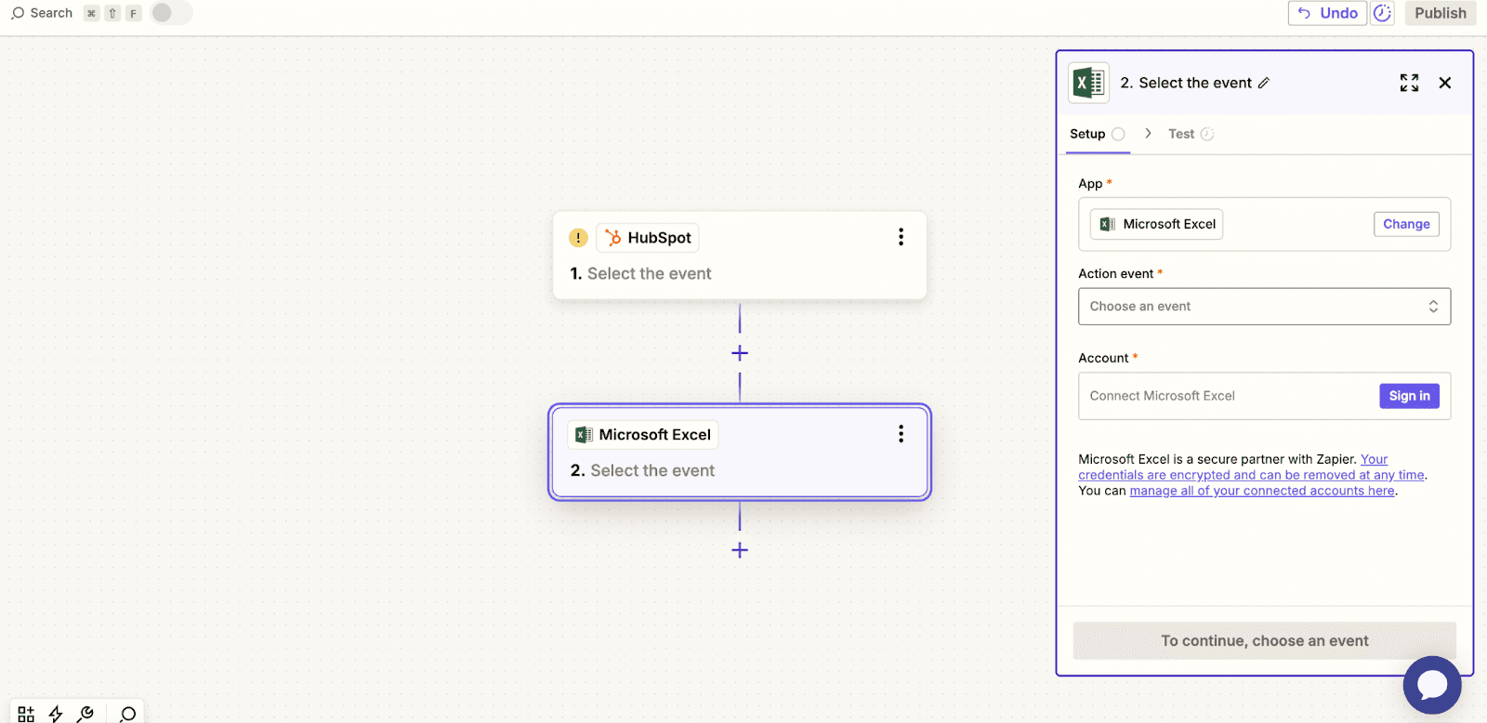
Task: Click the Publish button
Action: tap(1441, 13)
